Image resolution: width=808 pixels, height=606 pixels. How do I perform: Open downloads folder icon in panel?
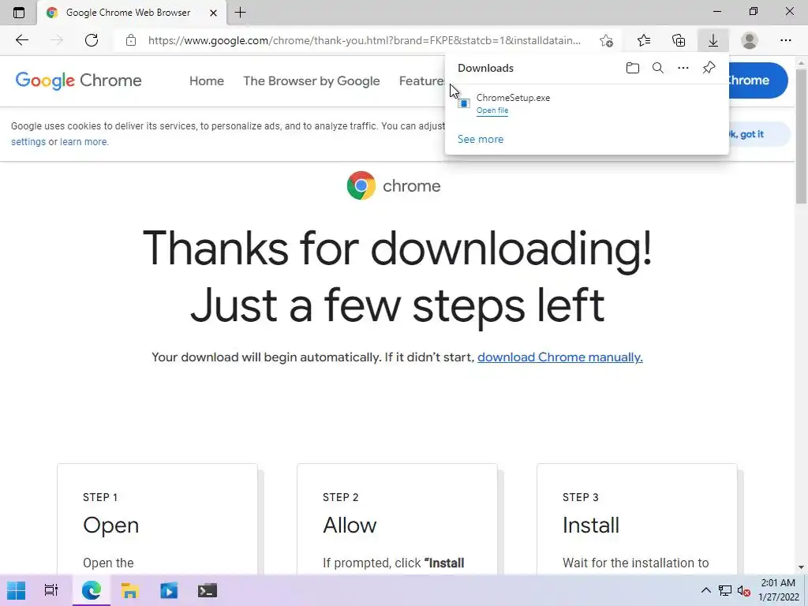click(633, 68)
